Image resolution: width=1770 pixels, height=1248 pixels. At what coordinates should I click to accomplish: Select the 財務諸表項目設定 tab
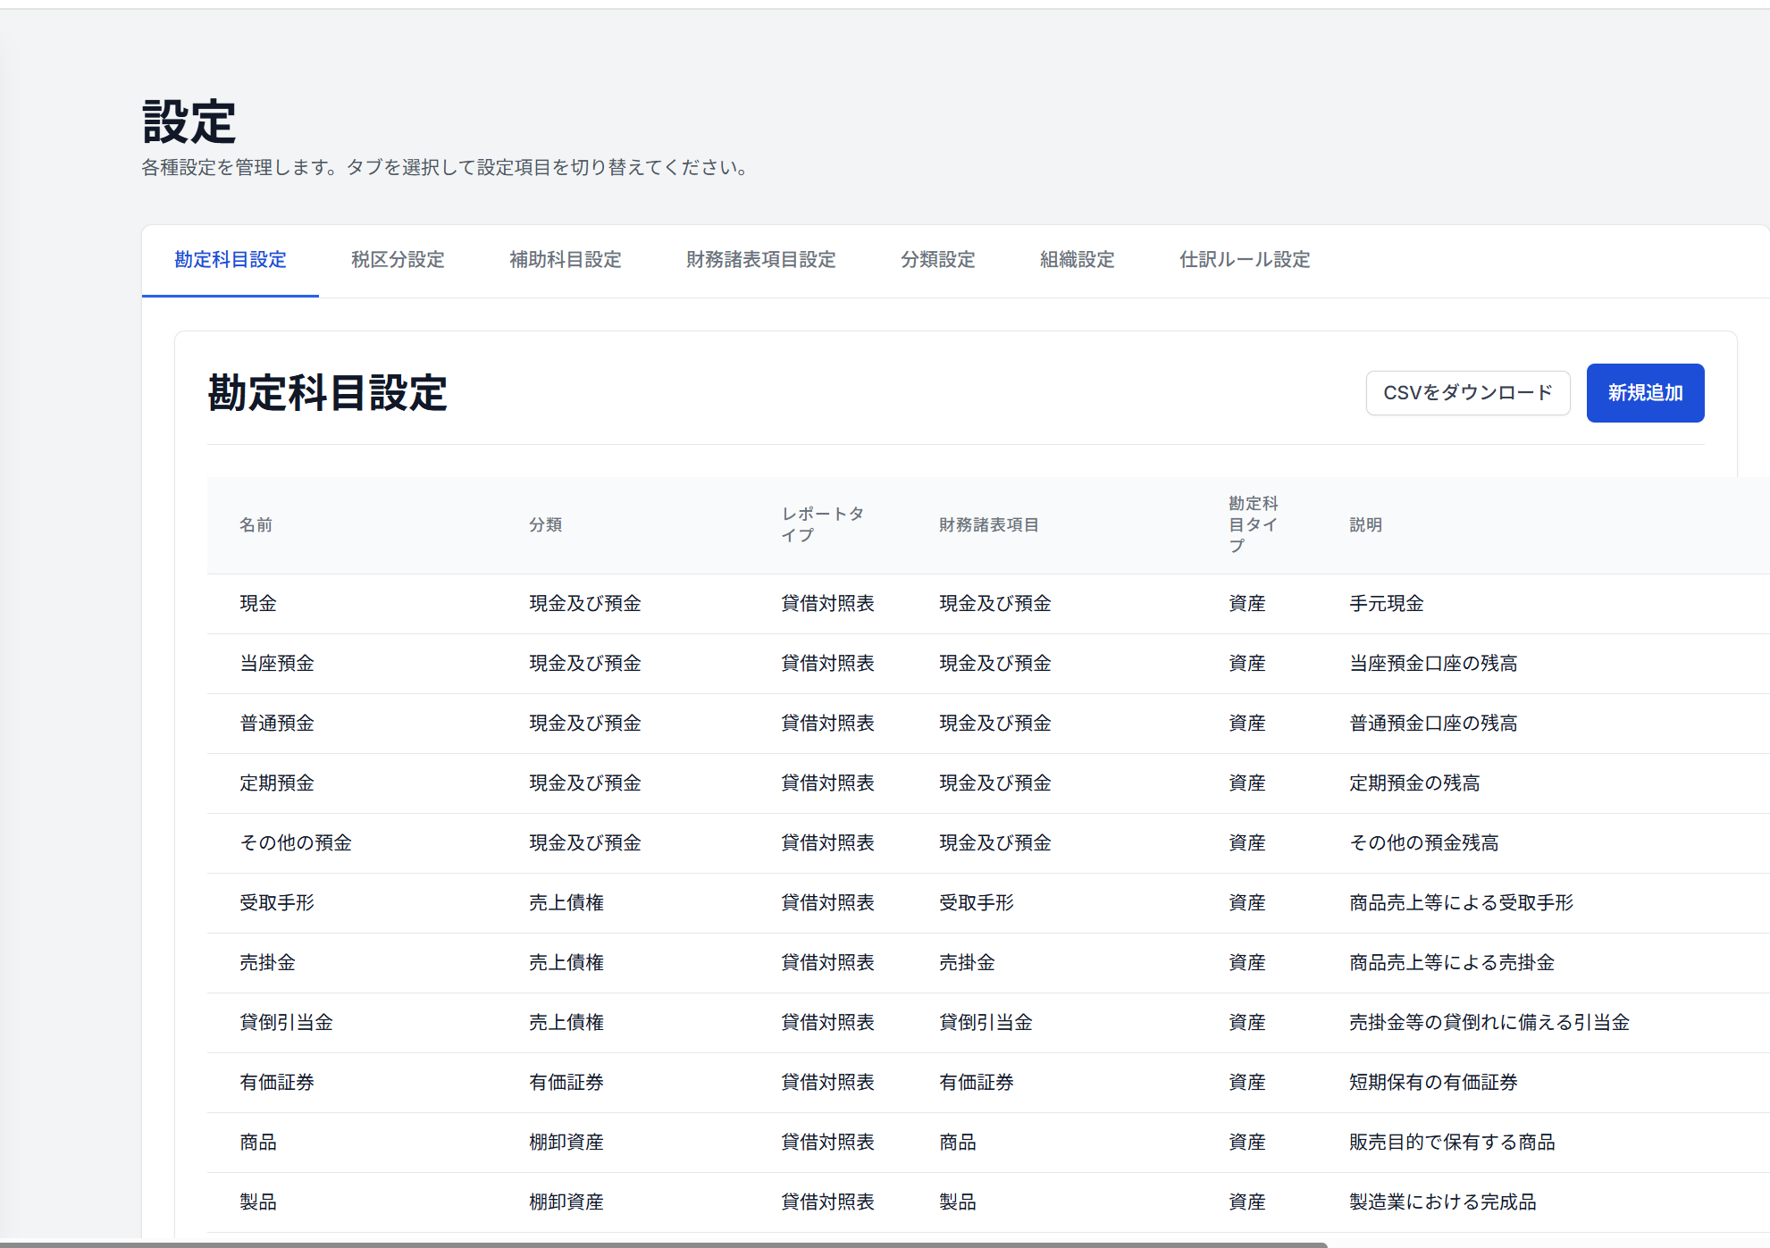[760, 260]
